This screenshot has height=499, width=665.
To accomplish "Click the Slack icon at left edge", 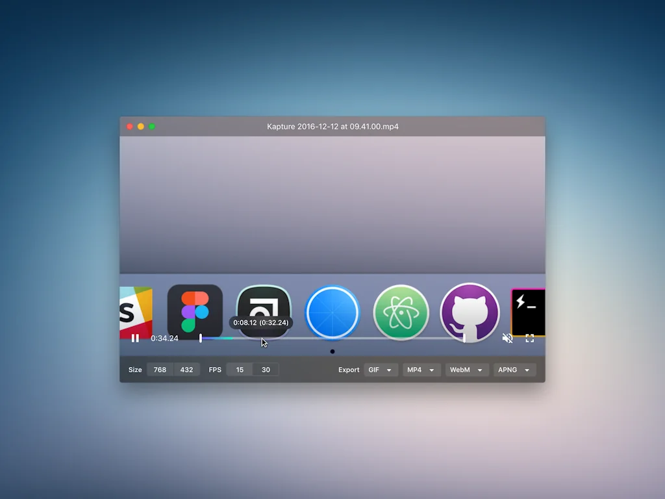I will 136,313.
